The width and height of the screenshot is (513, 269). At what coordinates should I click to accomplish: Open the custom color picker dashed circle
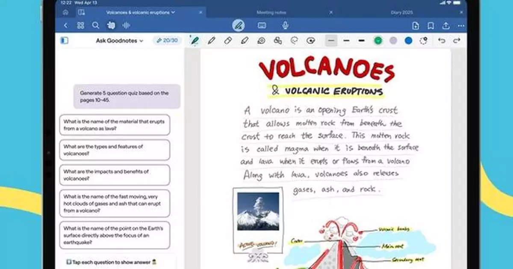point(423,41)
